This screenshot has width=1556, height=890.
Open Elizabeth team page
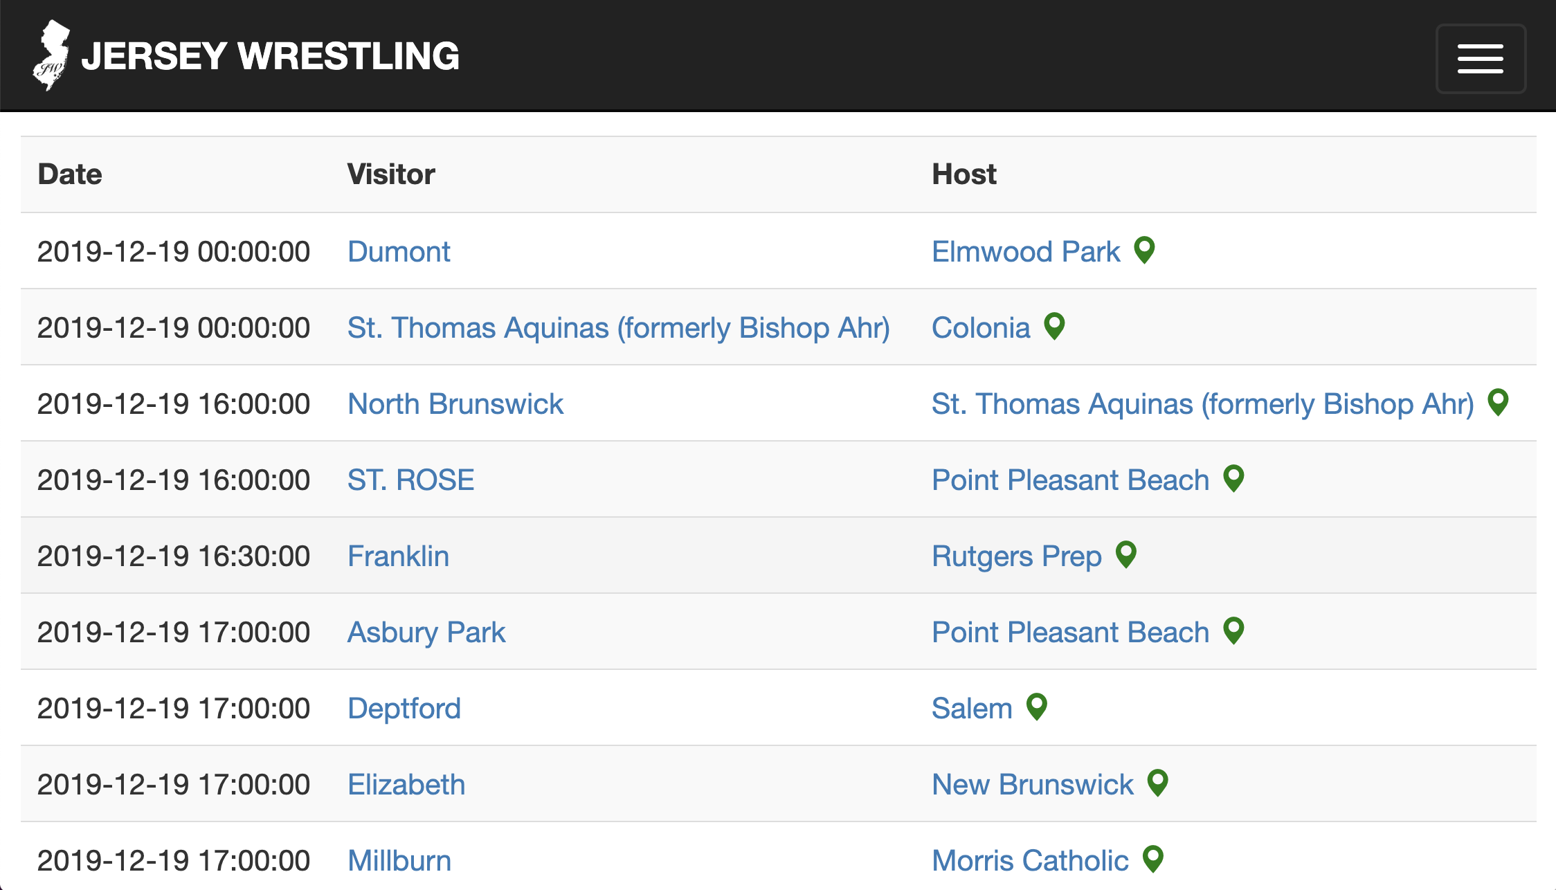tap(406, 784)
